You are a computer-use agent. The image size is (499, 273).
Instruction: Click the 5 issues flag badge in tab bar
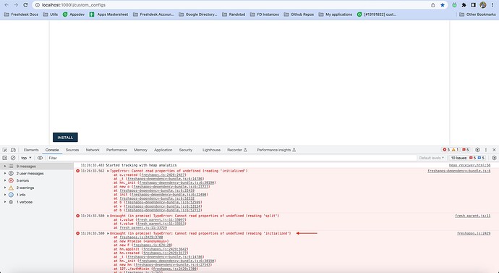(466, 150)
